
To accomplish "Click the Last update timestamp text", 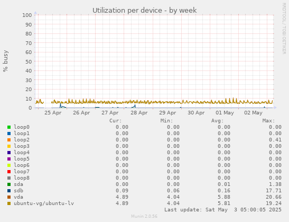I will tap(223, 210).
